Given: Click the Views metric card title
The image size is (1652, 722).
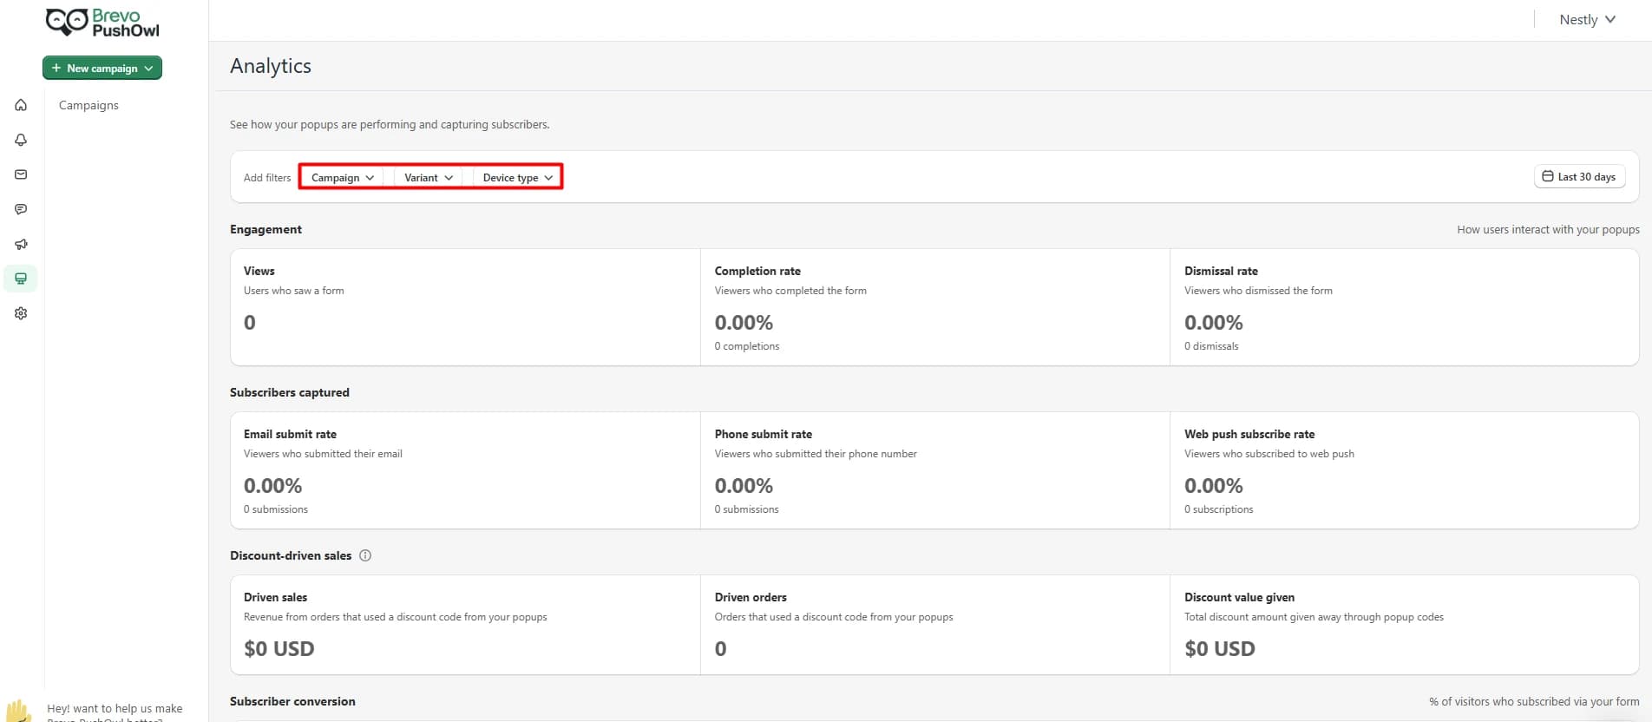Looking at the screenshot, I should point(259,271).
